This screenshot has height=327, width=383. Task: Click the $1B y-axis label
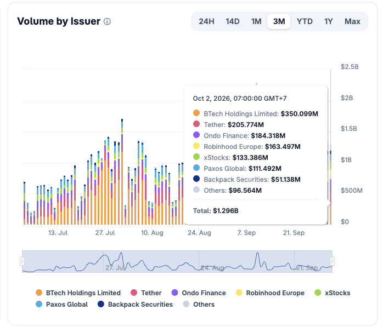[x=346, y=160]
